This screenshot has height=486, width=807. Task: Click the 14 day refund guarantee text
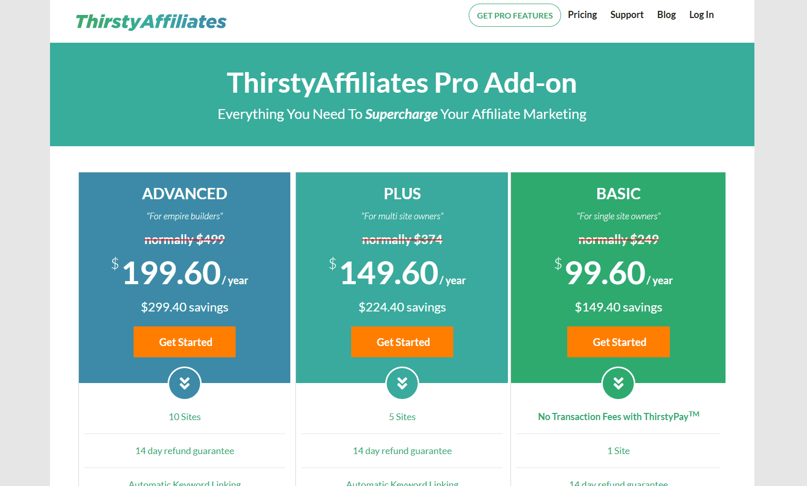point(185,450)
